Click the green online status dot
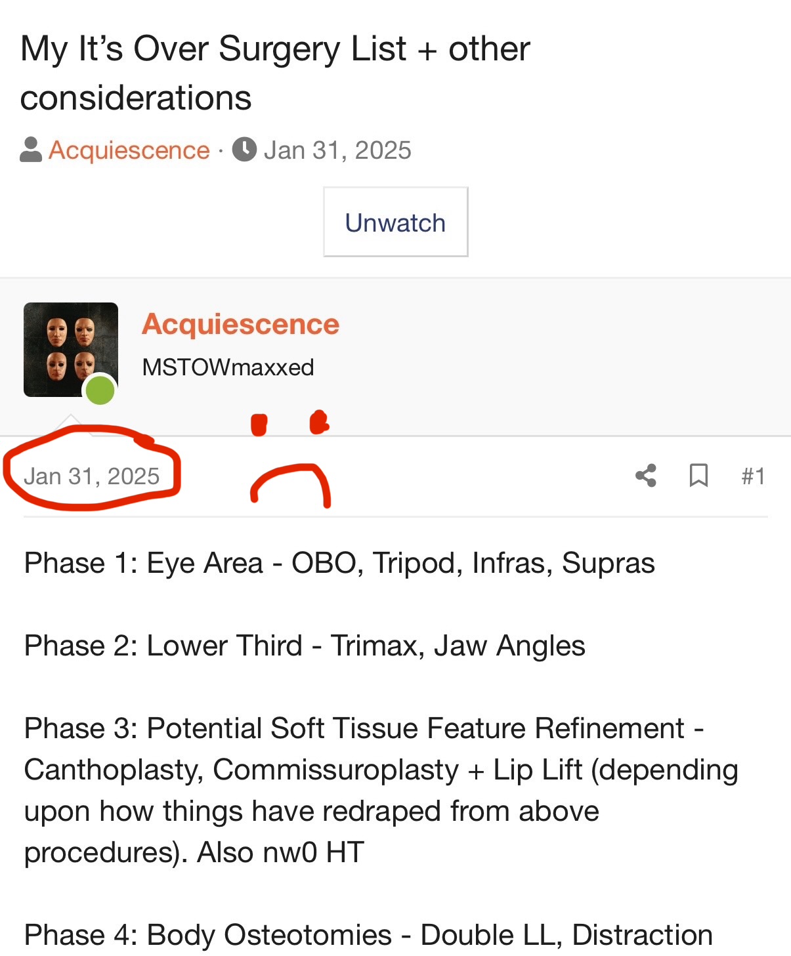Screen dimensions: 791x956 pos(100,390)
